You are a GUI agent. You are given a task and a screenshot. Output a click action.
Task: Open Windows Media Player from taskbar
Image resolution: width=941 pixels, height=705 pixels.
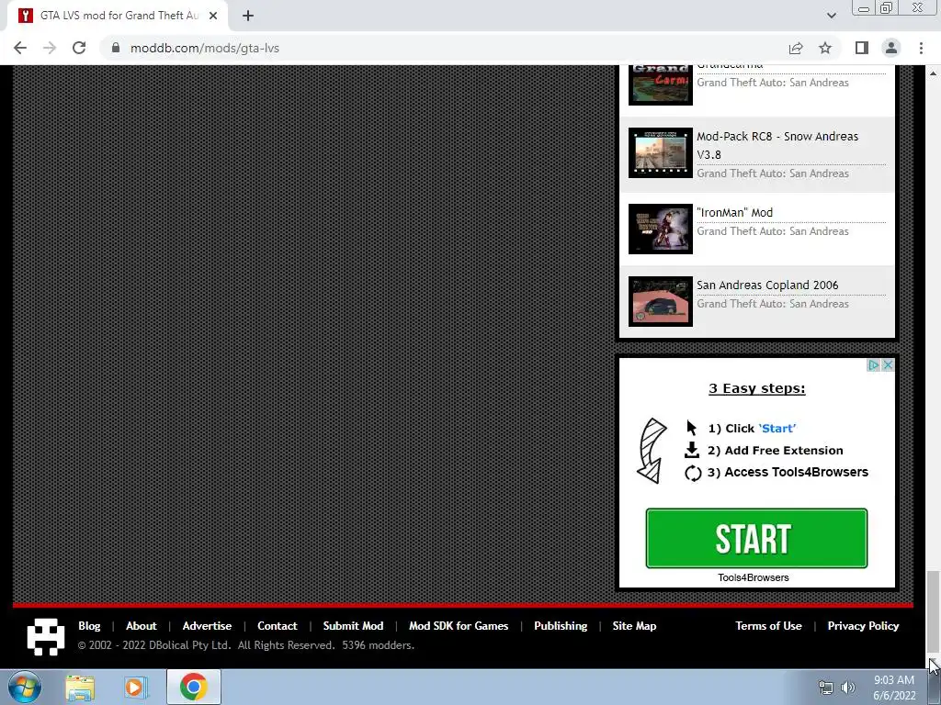pos(136,687)
